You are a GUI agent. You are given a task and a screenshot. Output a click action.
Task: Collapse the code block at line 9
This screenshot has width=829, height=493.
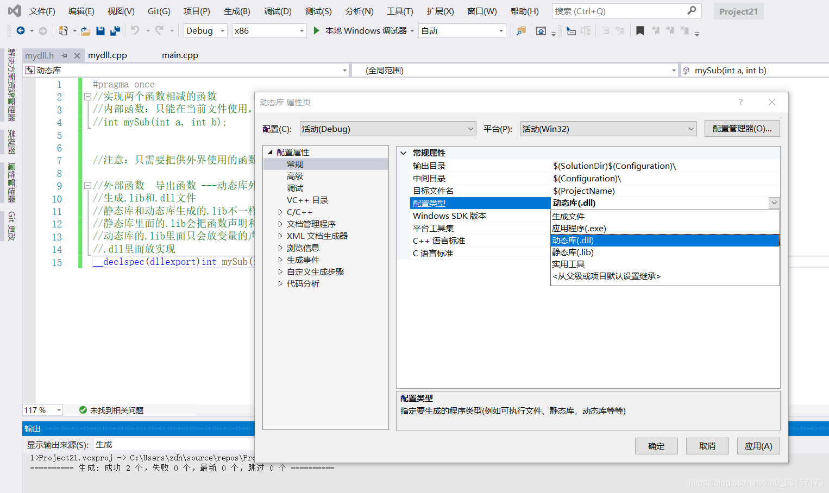coord(87,186)
